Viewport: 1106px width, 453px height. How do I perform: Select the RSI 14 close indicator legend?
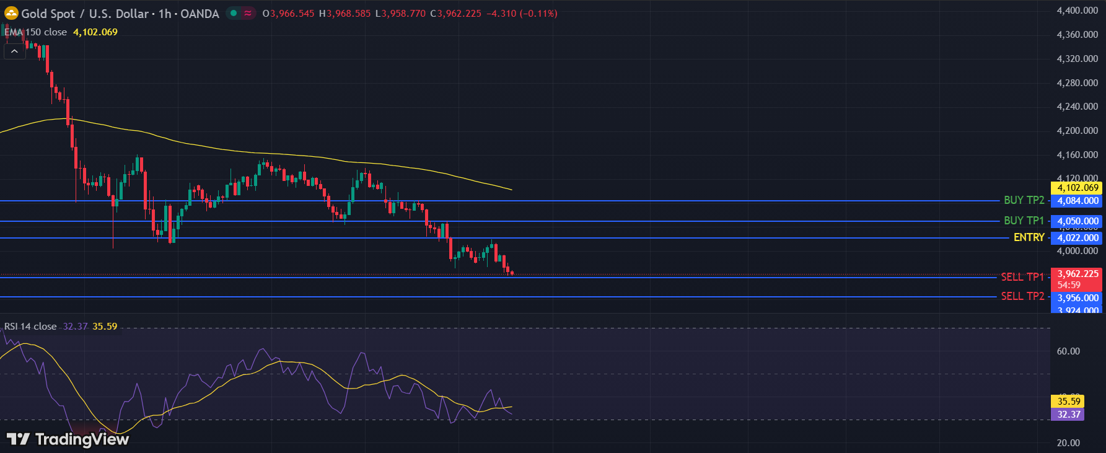tap(30, 327)
